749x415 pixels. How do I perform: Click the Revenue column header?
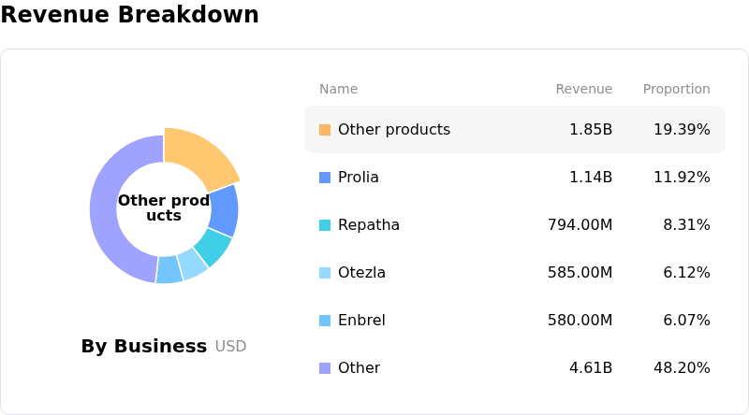[x=583, y=90]
